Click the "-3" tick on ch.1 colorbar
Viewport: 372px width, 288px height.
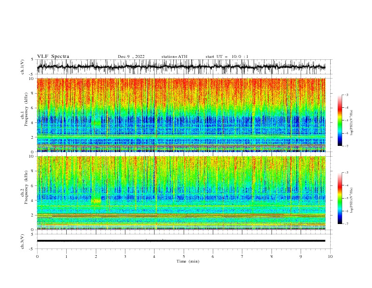click(x=346, y=95)
